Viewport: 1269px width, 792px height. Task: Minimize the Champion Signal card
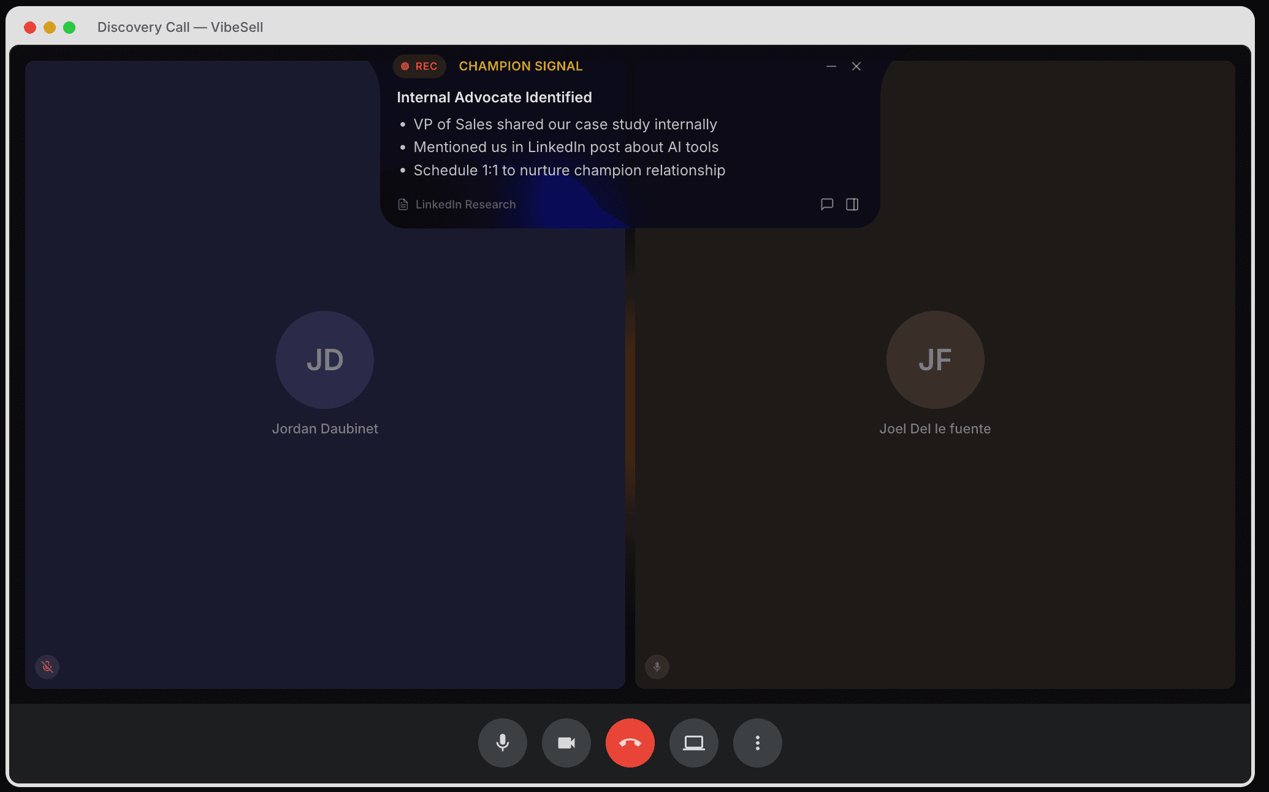tap(831, 66)
